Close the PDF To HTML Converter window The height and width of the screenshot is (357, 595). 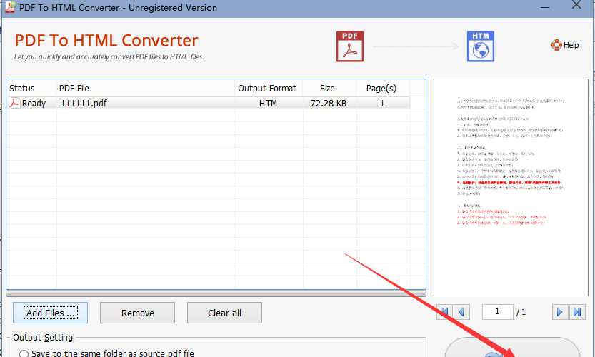click(x=576, y=5)
